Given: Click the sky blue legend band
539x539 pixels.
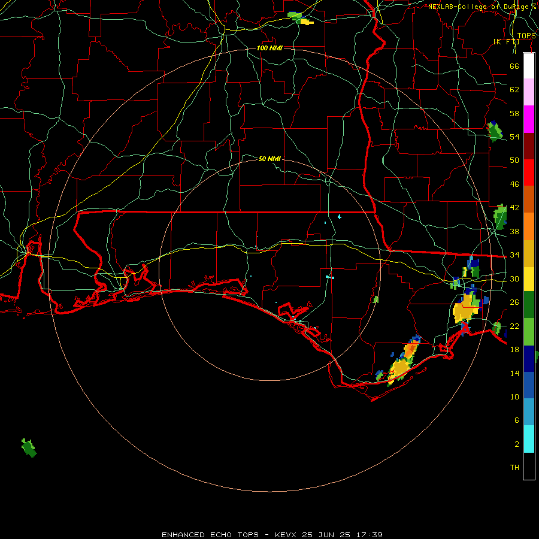Looking at the screenshot, I should pos(529,412).
